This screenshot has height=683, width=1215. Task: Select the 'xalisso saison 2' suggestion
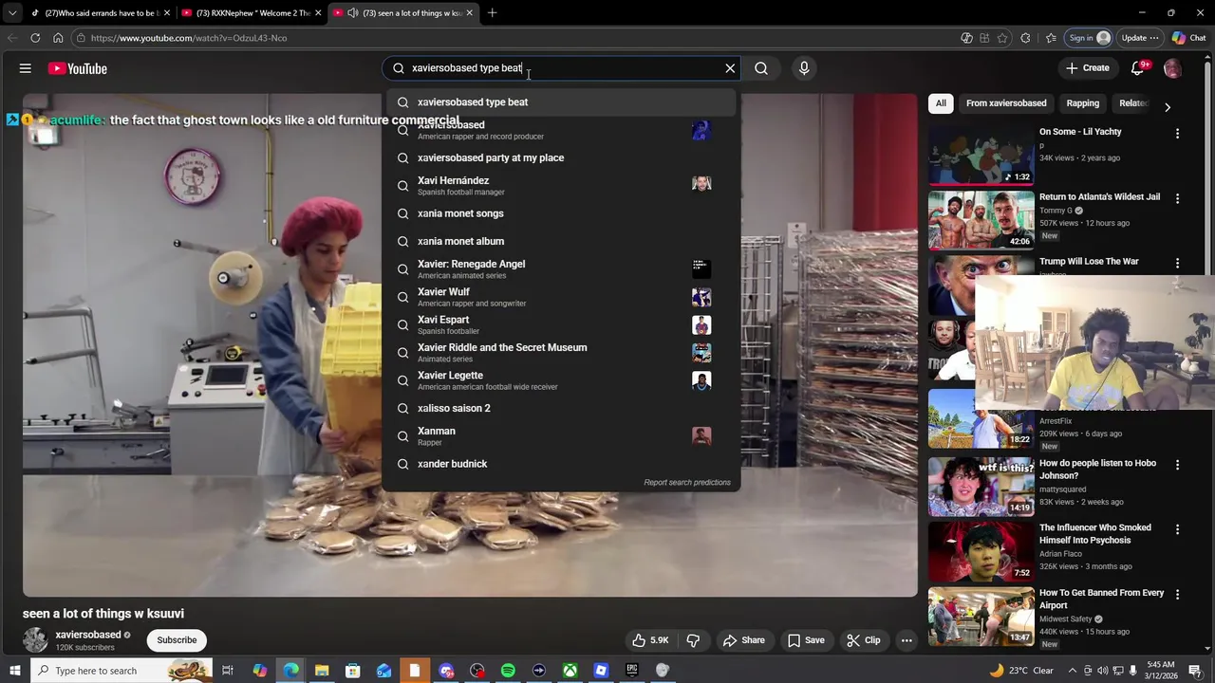561,408
